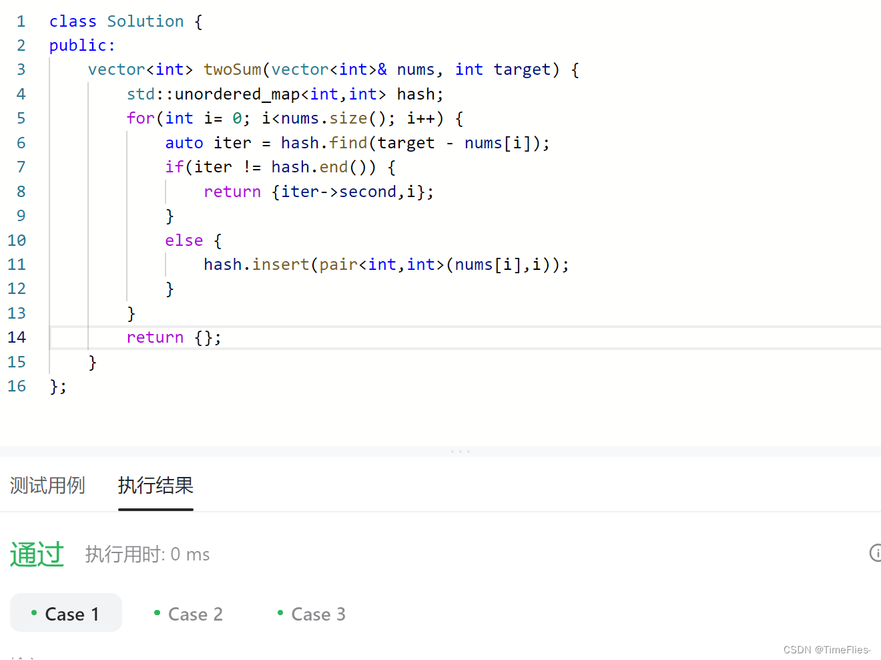881x660 pixels.
Task: Place cursor on 'class Solution {' line
Action: coord(125,21)
